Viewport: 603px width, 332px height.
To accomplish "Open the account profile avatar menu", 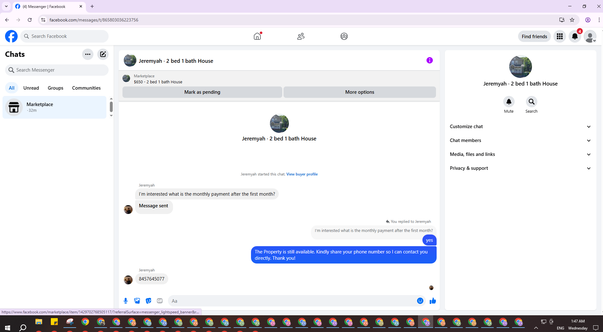I will pos(590,36).
